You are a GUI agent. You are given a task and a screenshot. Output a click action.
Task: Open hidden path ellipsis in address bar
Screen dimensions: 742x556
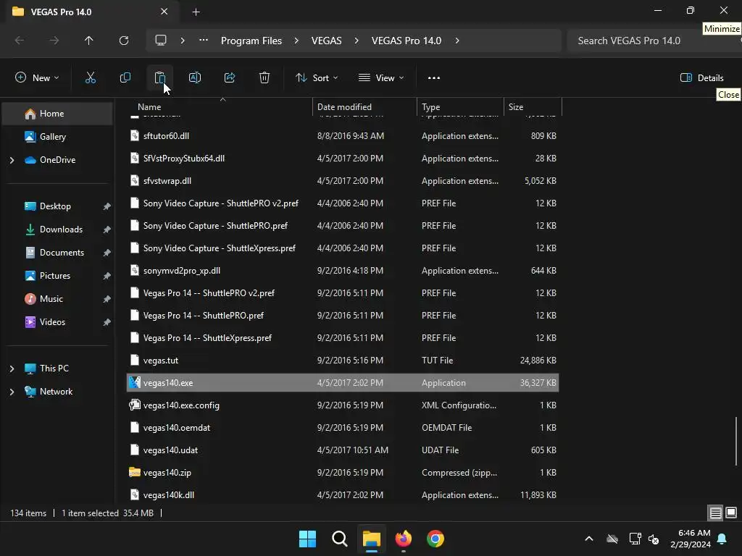204,41
